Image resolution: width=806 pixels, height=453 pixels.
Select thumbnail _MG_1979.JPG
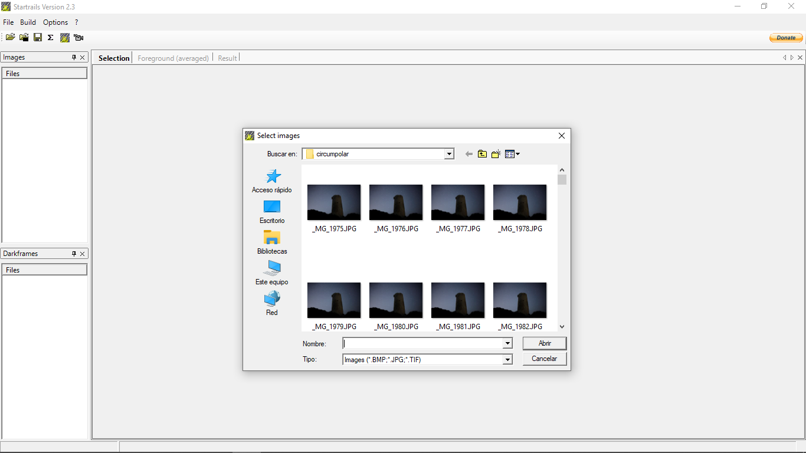pyautogui.click(x=334, y=306)
